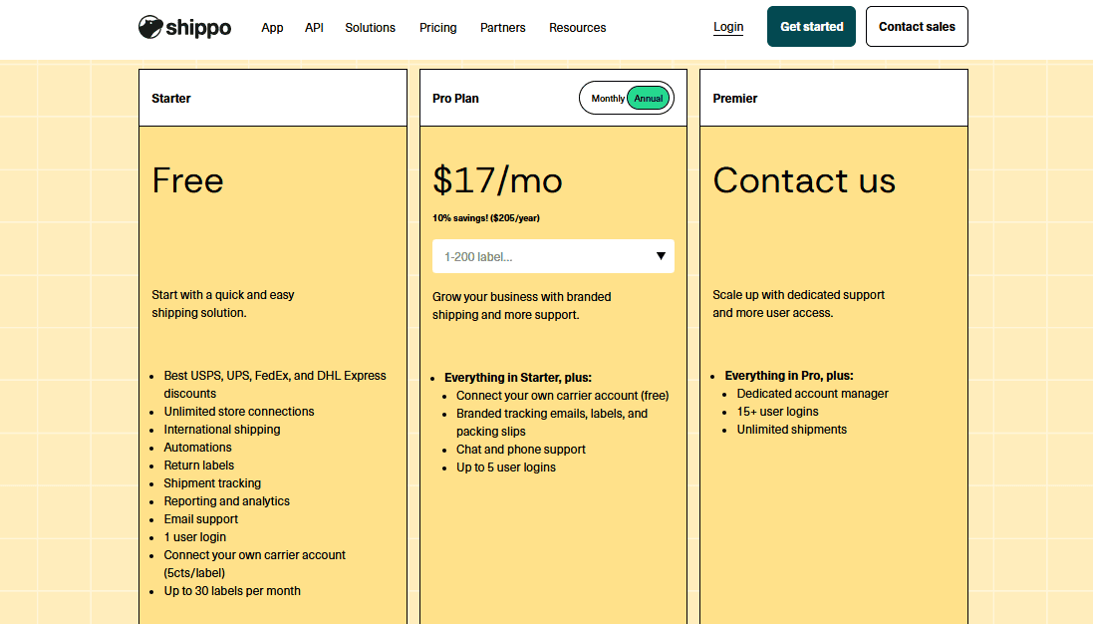This screenshot has height=624, width=1093.
Task: Open the 1-200 labels dropdown
Action: coord(553,256)
